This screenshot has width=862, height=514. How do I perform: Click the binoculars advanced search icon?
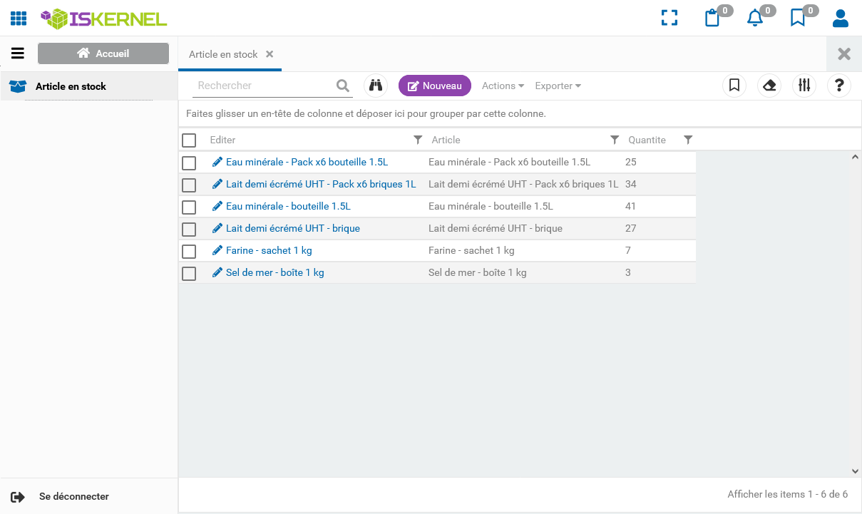pyautogui.click(x=376, y=86)
